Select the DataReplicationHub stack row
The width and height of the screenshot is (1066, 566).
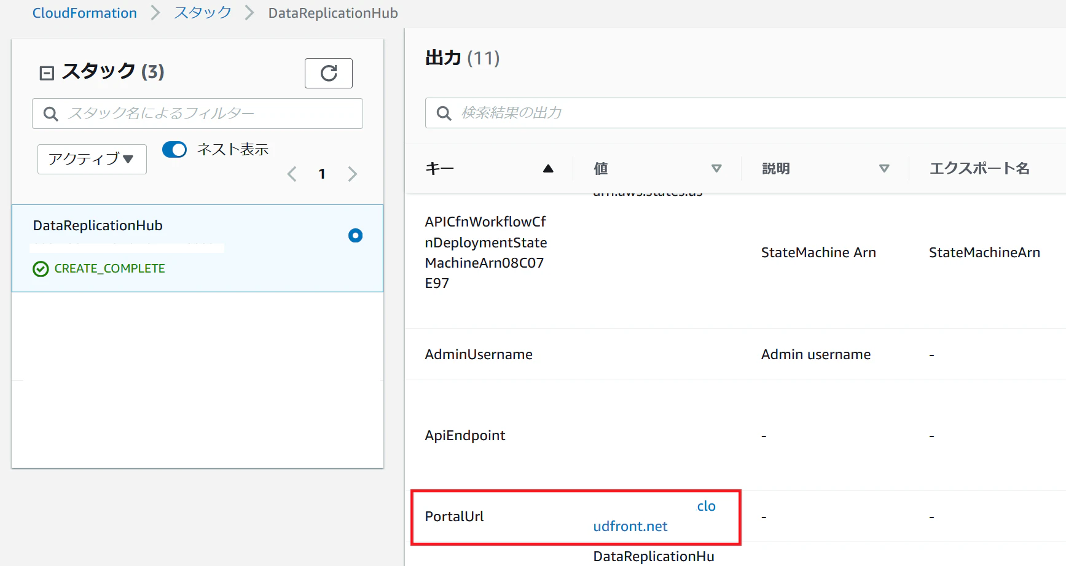point(197,248)
